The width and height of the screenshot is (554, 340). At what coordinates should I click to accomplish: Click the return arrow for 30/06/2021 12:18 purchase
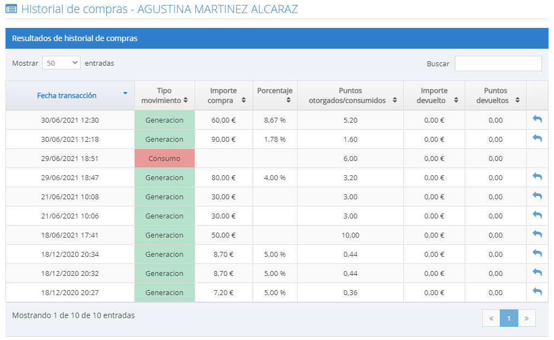coord(537,139)
